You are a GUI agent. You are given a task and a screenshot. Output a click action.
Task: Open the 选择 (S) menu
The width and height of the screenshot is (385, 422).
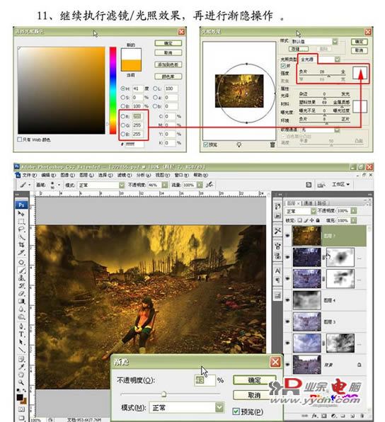click(105, 175)
